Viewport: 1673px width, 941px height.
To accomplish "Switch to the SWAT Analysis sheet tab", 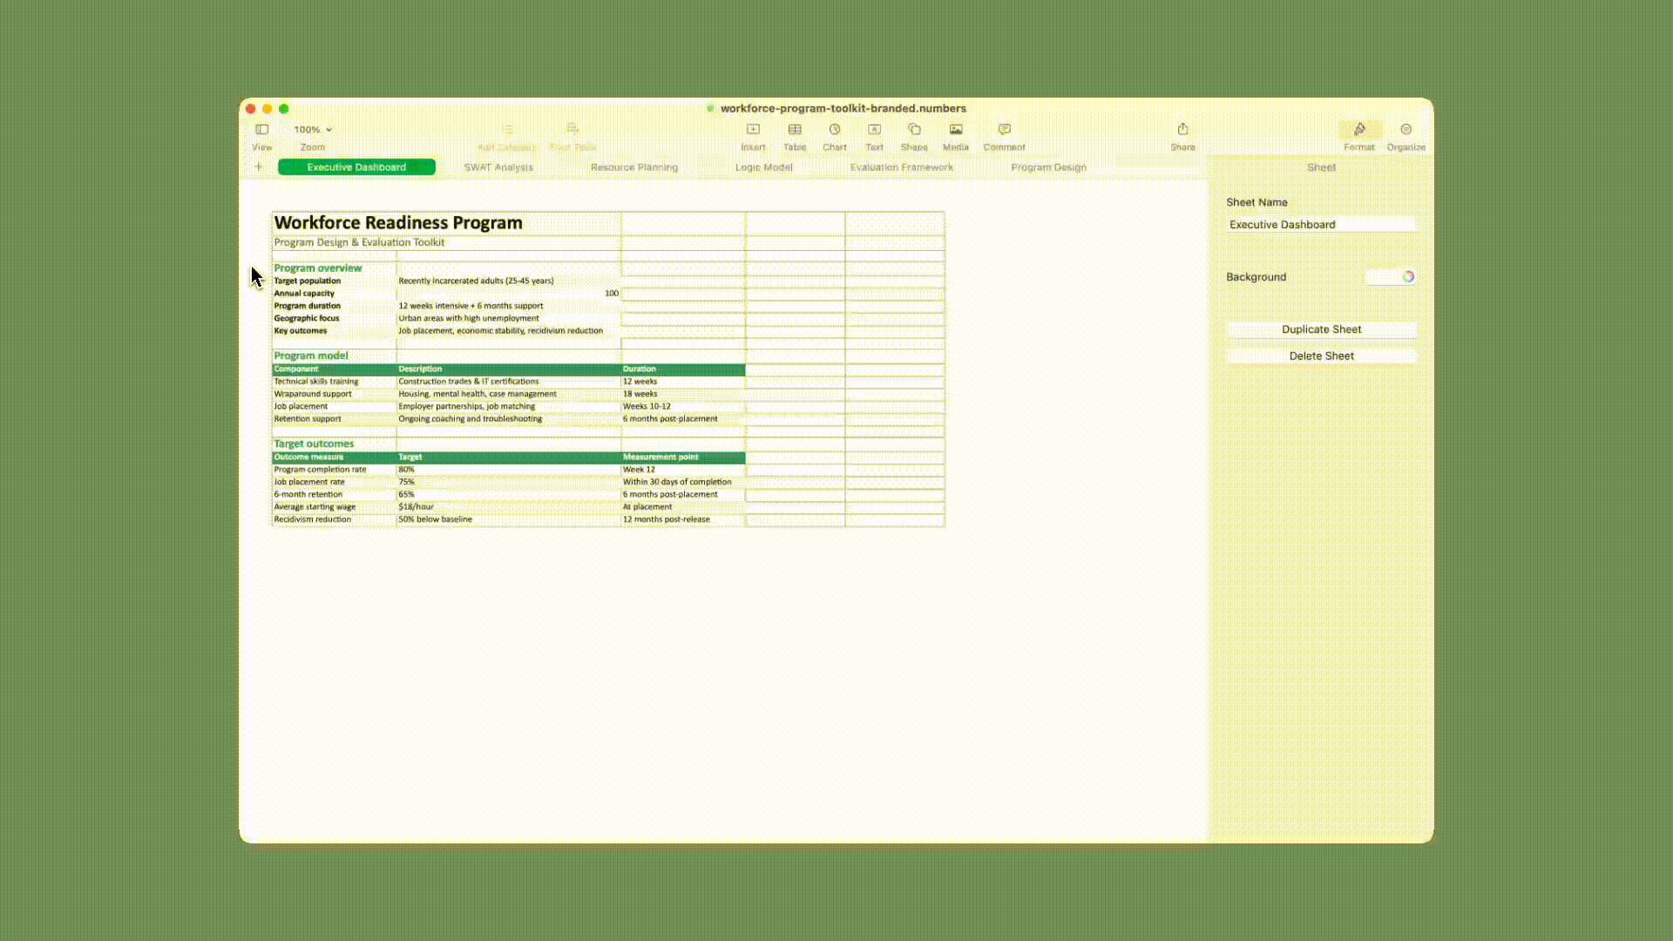I will point(498,167).
